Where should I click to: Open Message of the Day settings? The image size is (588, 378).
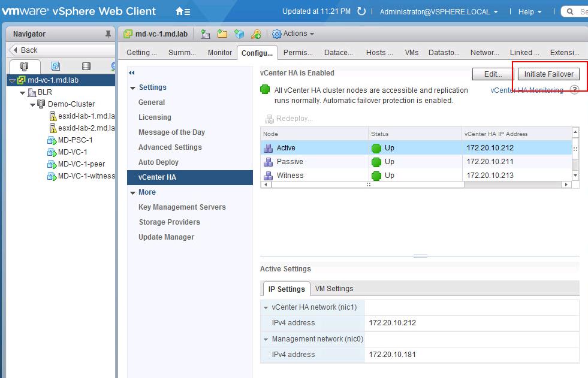pos(171,132)
